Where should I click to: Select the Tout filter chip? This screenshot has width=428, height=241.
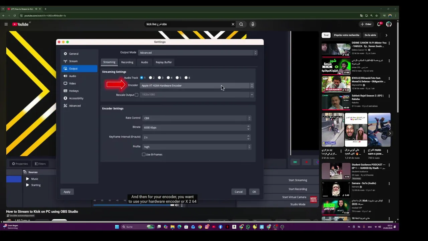click(x=326, y=35)
